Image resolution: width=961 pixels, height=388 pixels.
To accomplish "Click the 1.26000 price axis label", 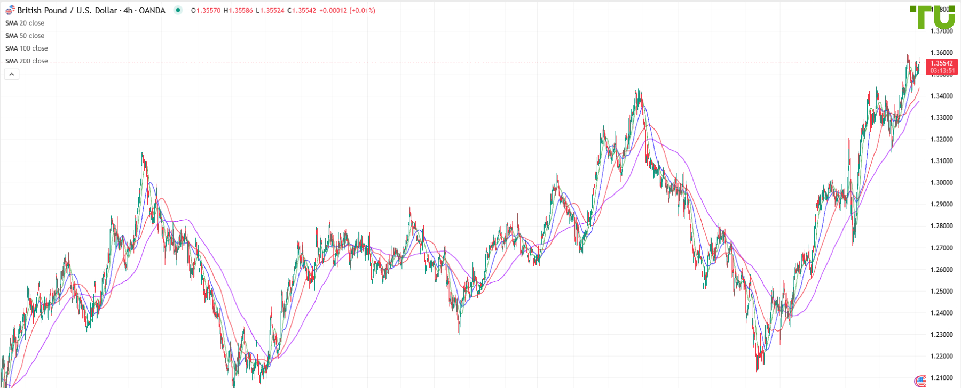I will 942,270.
